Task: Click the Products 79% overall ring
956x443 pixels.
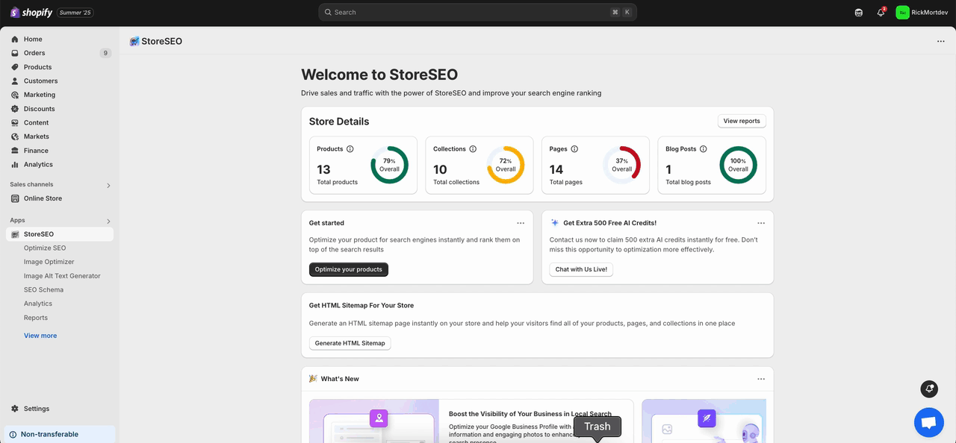Action: 390,165
